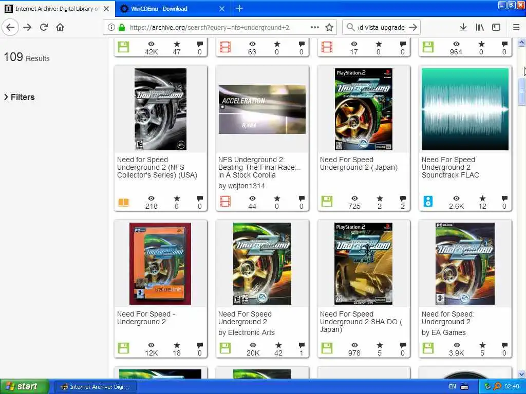Click favorites star on Soundtrack FLAC card
Image resolution: width=526 pixels, height=394 pixels.
click(482, 199)
